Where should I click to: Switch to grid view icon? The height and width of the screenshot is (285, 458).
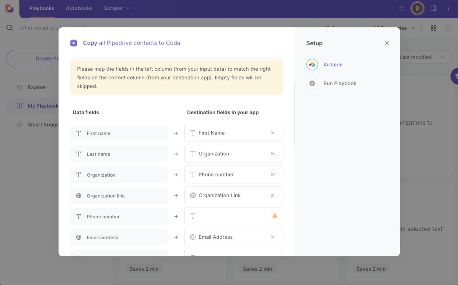(433, 28)
